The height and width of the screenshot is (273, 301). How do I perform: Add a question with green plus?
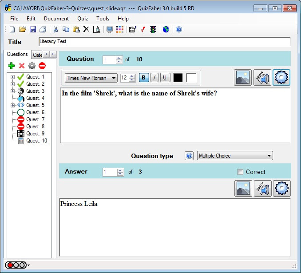(12, 66)
